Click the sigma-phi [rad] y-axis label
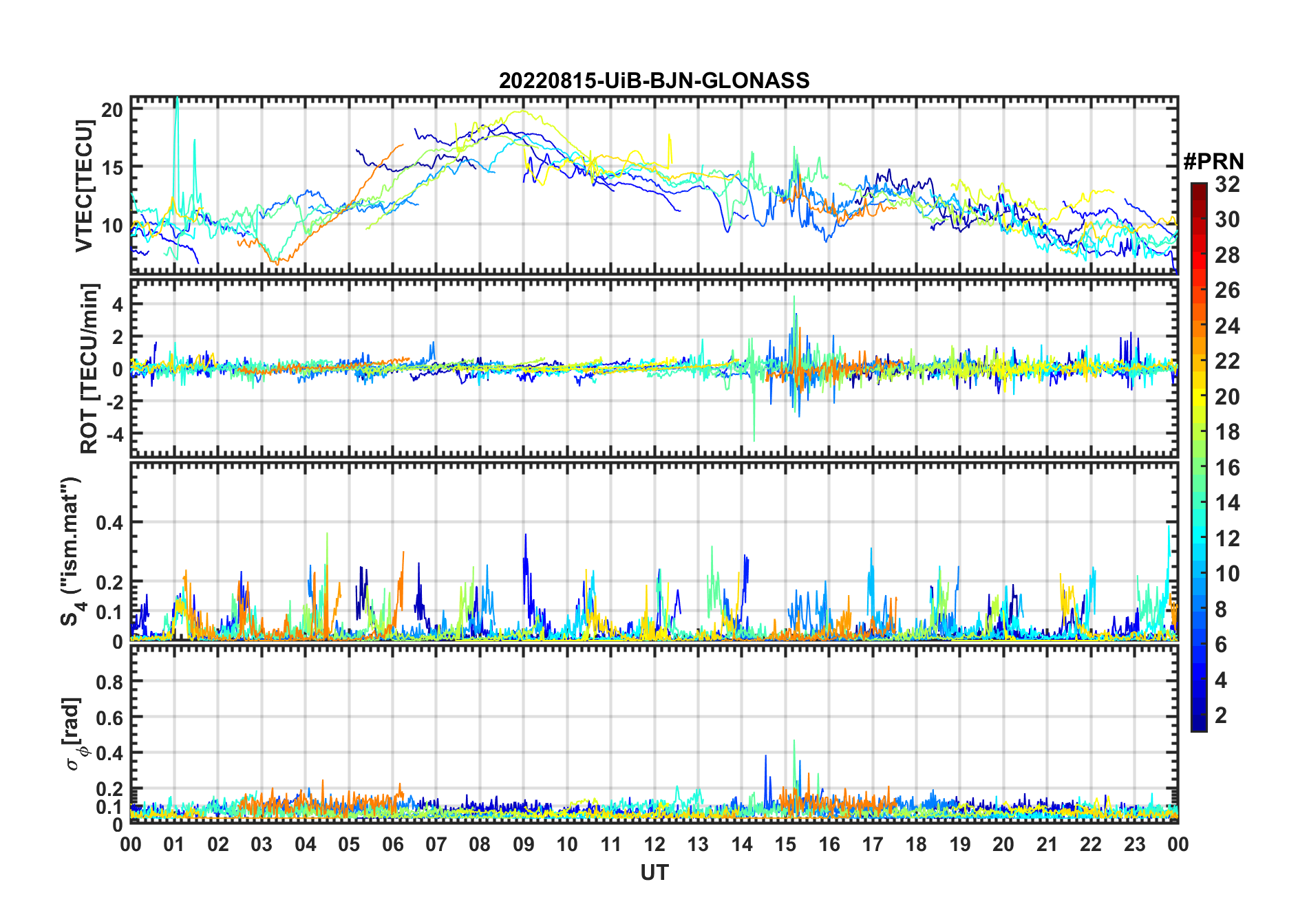This screenshot has width=1309, height=915. point(74,733)
